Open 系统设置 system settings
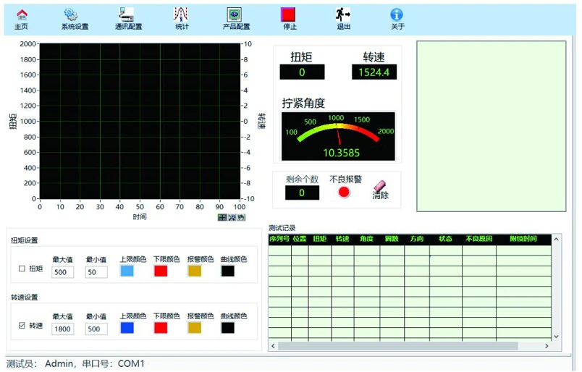582x372 pixels. (x=70, y=15)
